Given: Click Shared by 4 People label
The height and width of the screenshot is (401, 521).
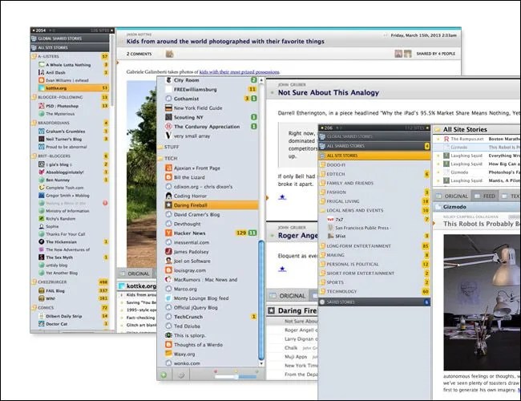Looking at the screenshot, I should 435,54.
